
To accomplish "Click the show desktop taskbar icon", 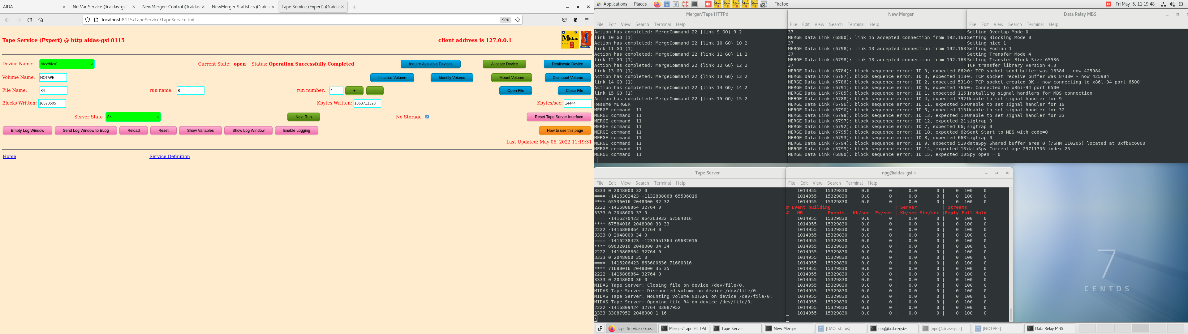I will (600, 328).
